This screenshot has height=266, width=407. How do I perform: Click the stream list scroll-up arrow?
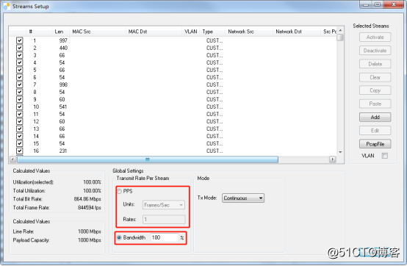pos(340,30)
